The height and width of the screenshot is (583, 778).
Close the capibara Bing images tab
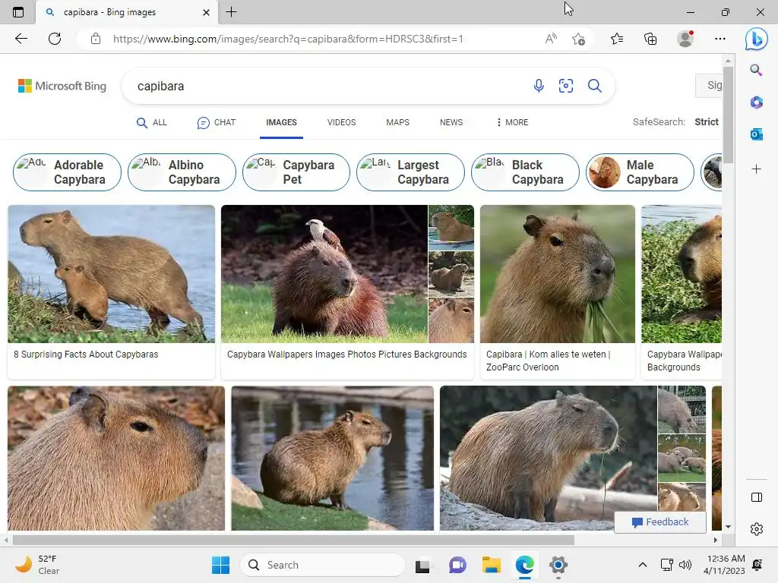[x=207, y=12]
